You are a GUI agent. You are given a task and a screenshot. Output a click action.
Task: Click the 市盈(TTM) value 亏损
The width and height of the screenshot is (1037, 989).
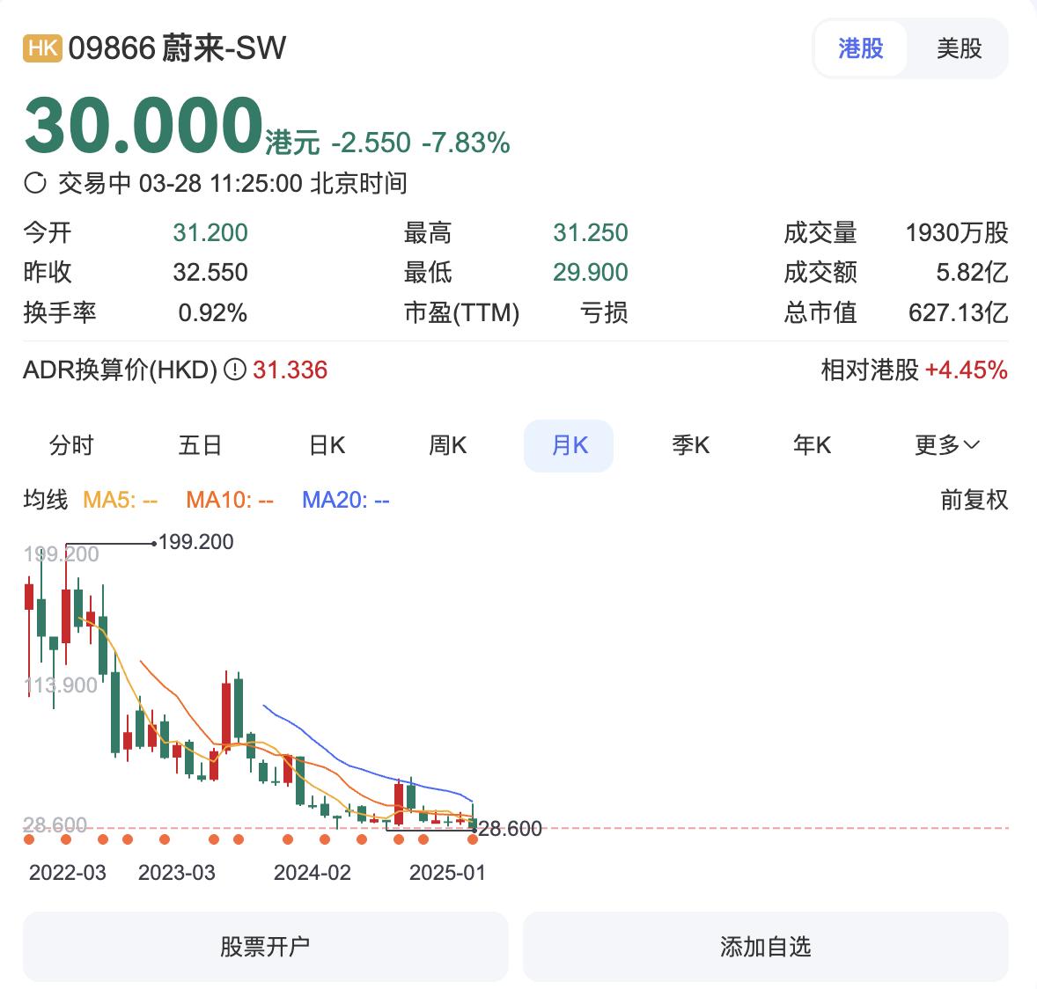click(x=604, y=312)
